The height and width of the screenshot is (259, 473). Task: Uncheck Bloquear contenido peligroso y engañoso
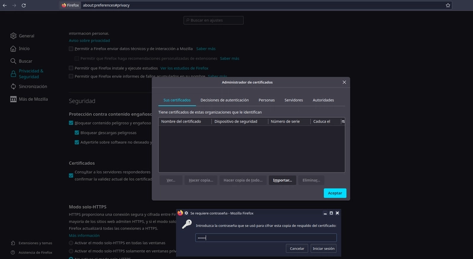coord(71,123)
